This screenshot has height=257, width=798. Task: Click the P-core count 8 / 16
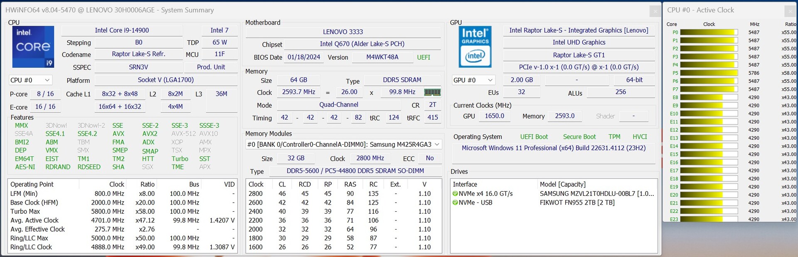click(x=45, y=94)
